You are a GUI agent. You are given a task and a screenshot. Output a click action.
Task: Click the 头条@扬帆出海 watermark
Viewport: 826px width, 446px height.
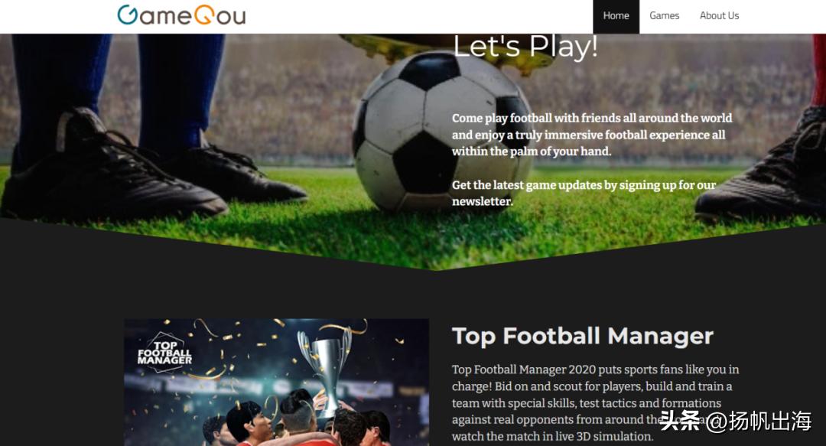[x=736, y=421]
